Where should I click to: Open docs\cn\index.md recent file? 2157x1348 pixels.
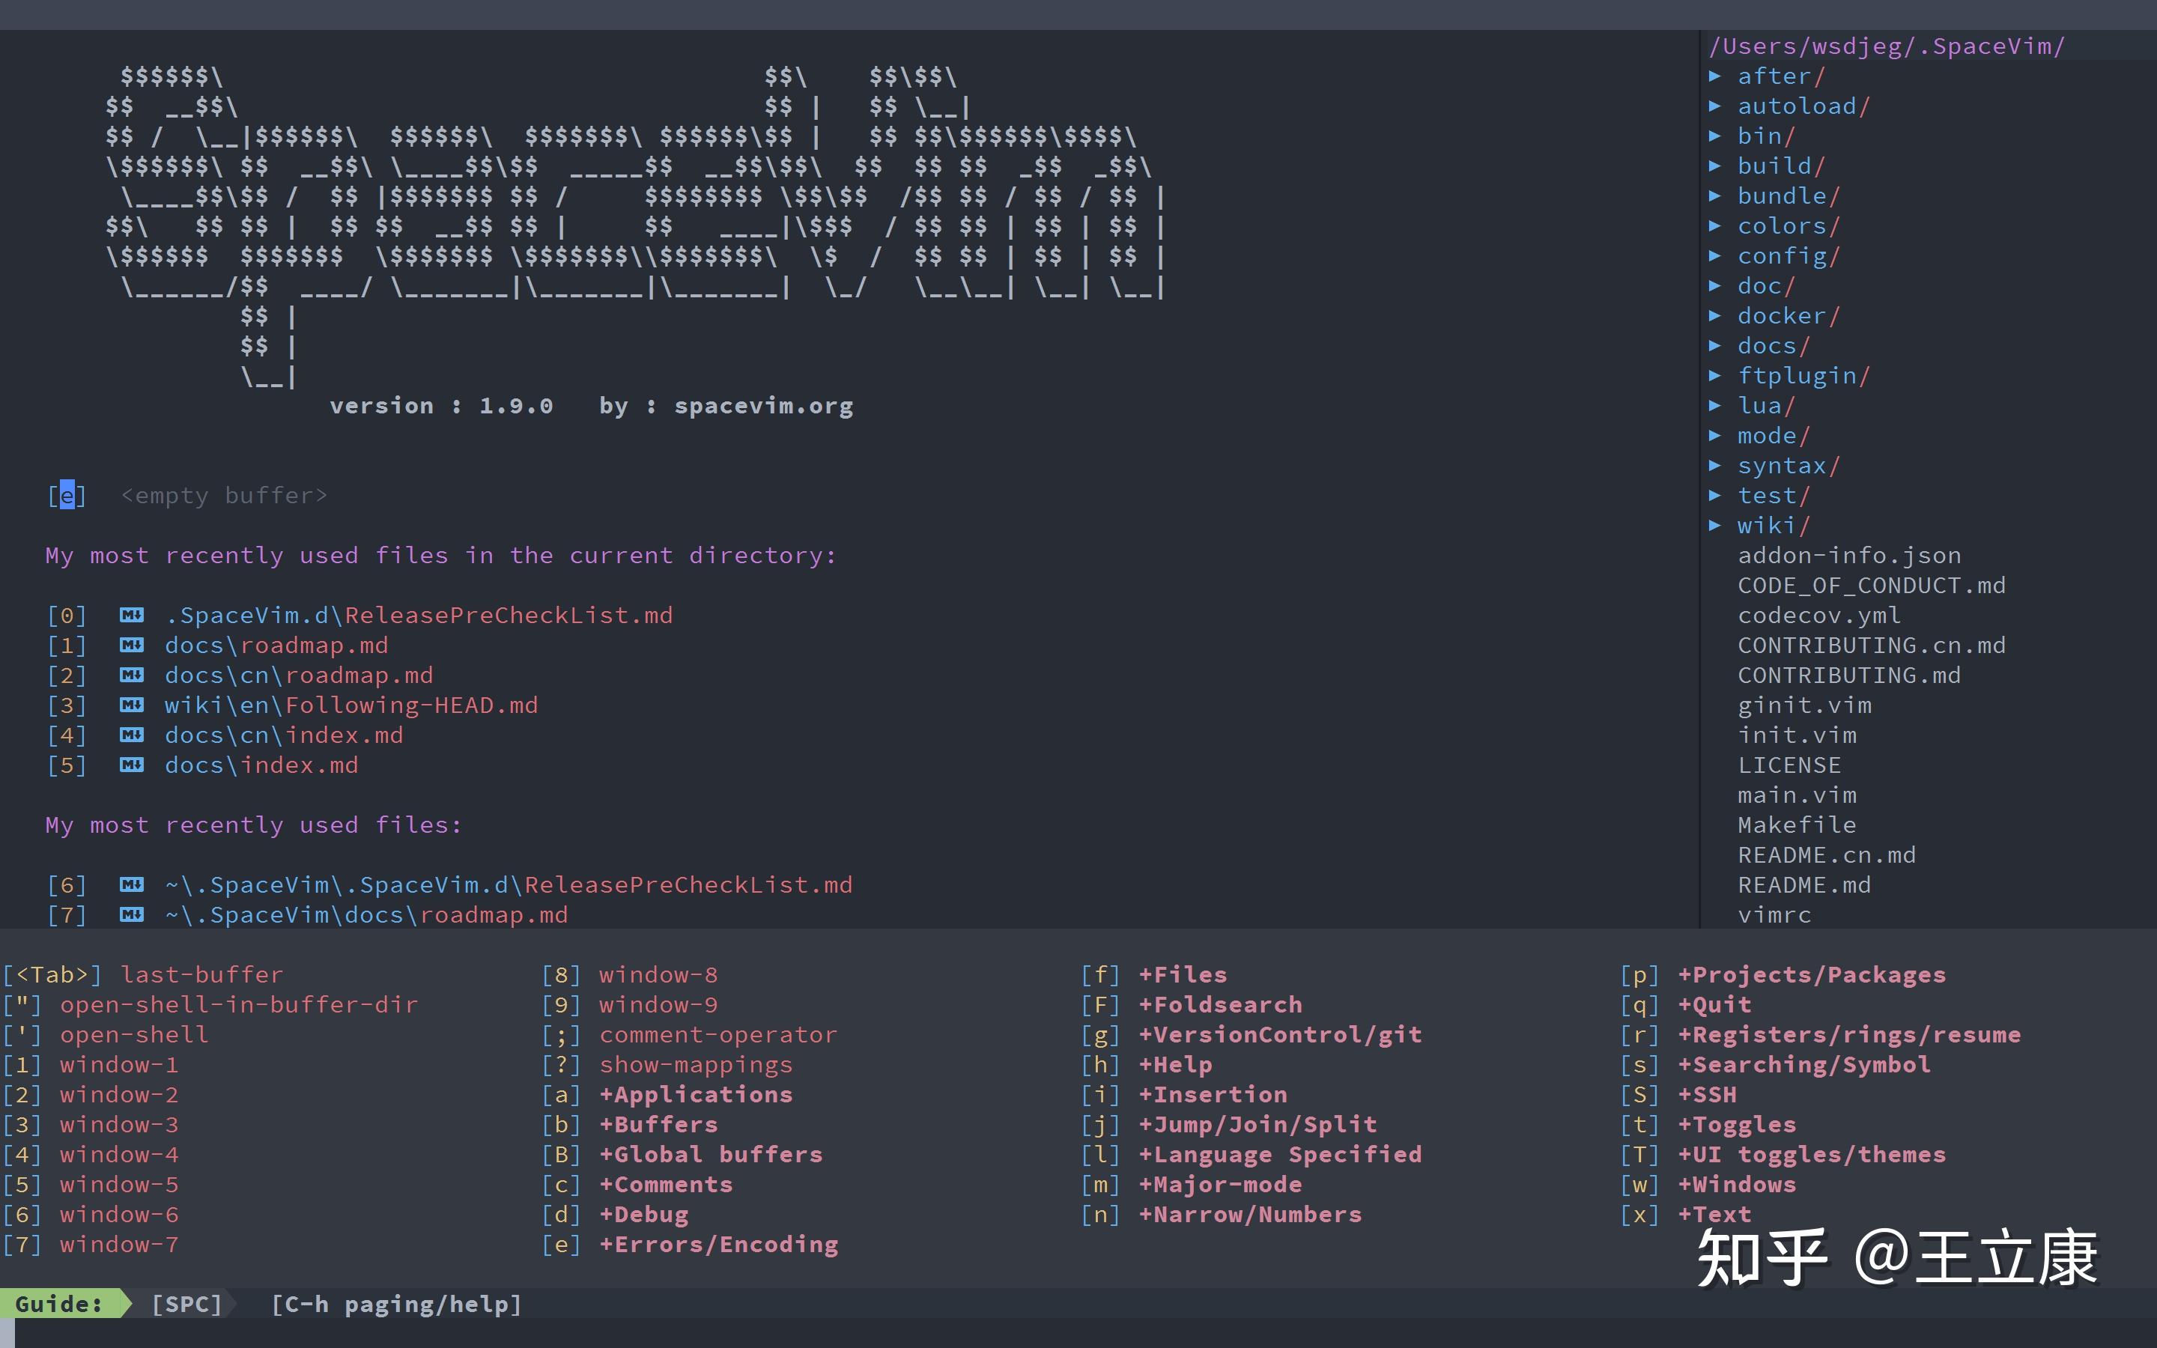pyautogui.click(x=285, y=735)
